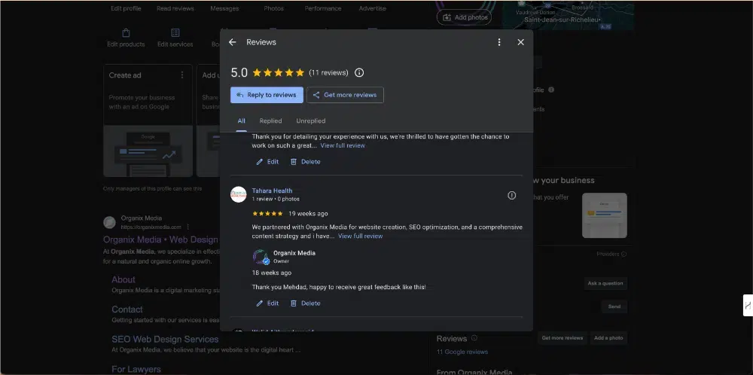Click the Edit products icon

[x=126, y=32]
